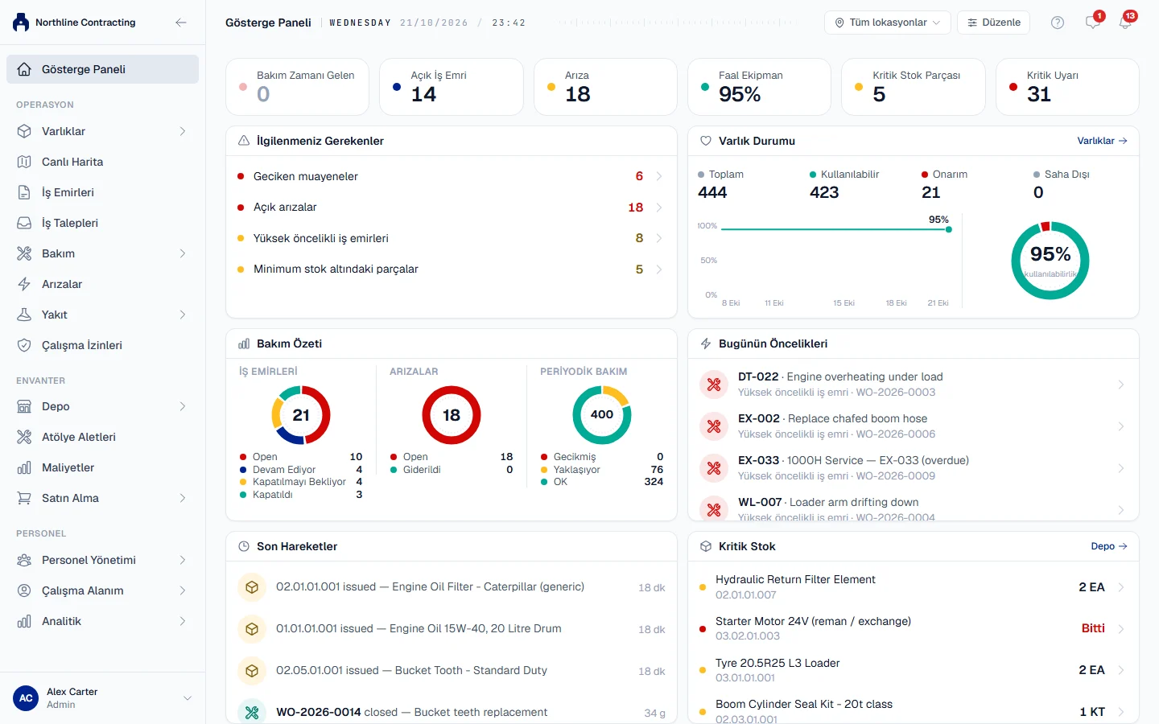Open Starter Motor 24V stock item
The image size is (1159, 724).
coord(914,628)
